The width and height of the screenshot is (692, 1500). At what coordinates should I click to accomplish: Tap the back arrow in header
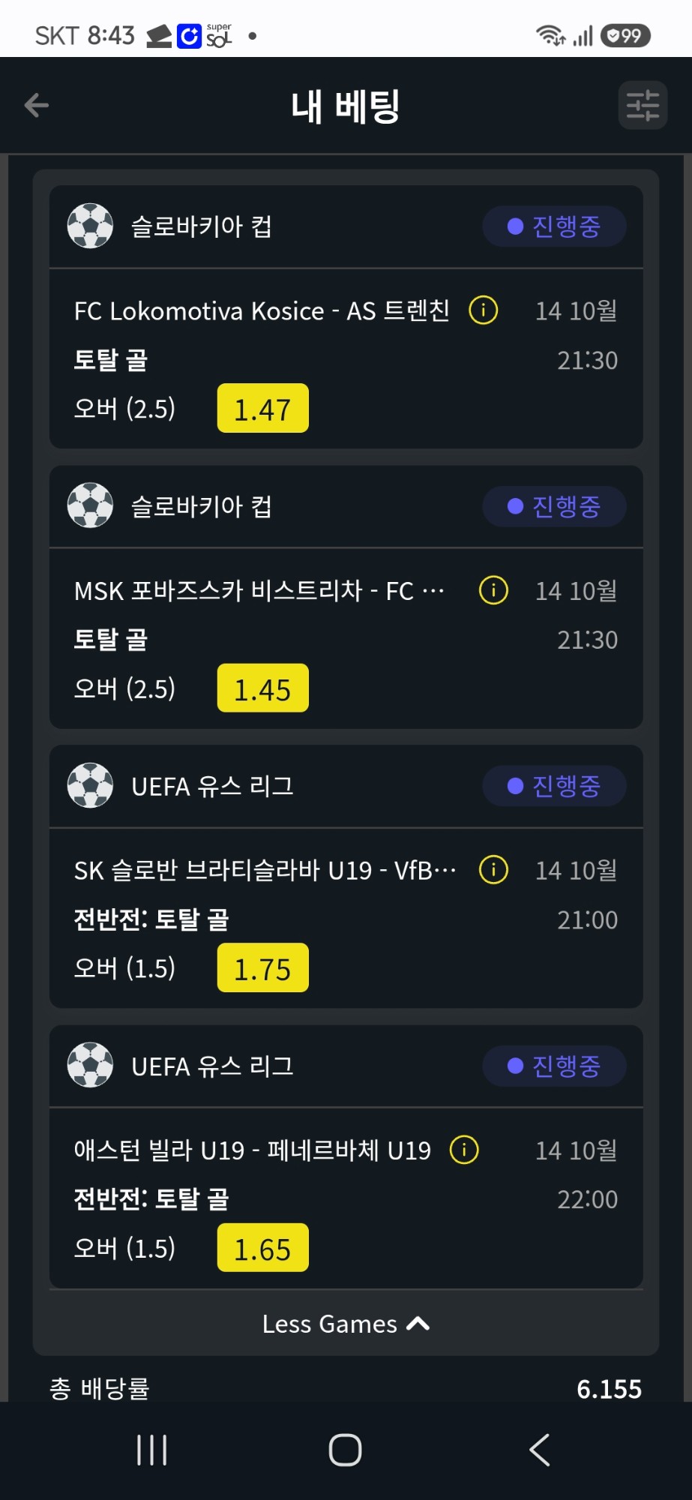(x=36, y=106)
